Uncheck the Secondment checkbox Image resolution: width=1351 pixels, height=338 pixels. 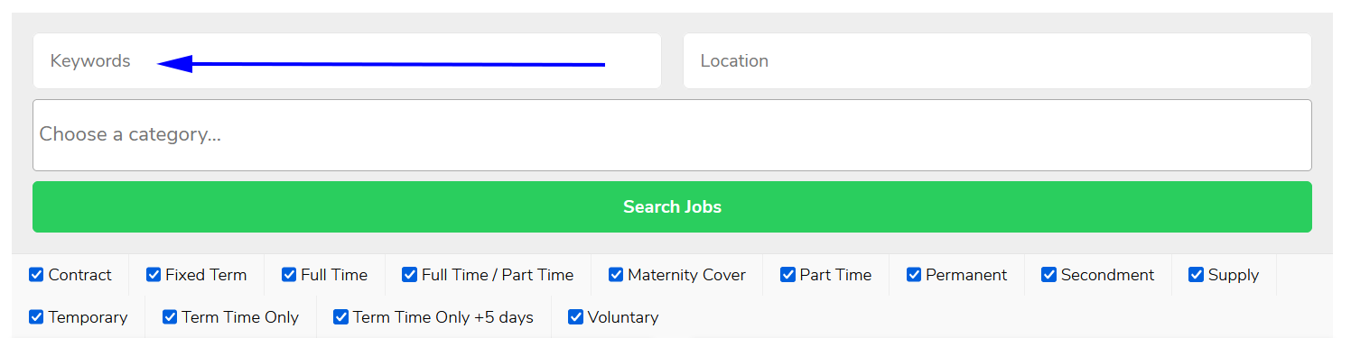1048,275
